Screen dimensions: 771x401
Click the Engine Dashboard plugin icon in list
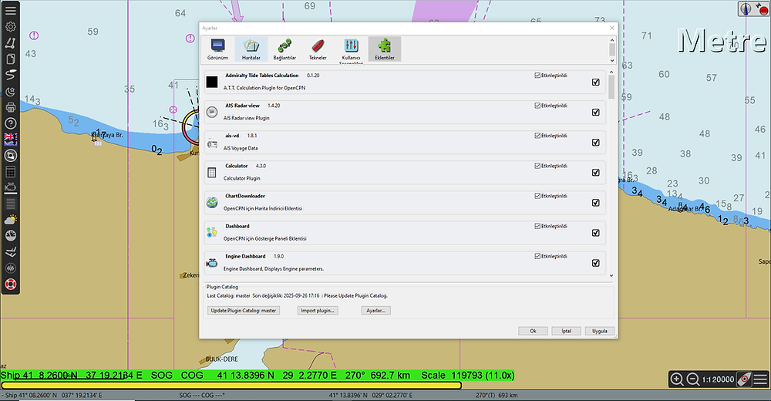tap(212, 263)
